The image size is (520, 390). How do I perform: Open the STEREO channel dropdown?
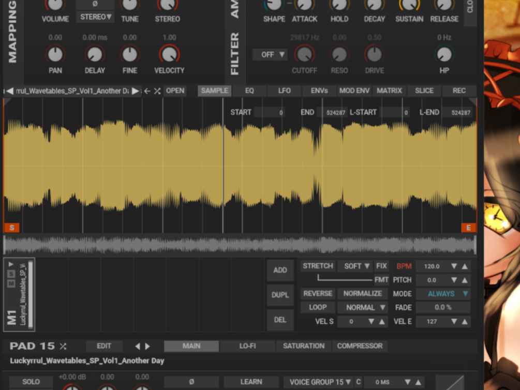95,17
